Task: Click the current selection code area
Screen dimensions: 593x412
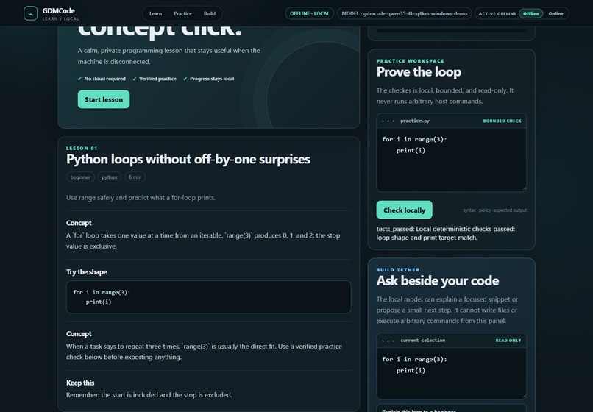Action: (451, 373)
